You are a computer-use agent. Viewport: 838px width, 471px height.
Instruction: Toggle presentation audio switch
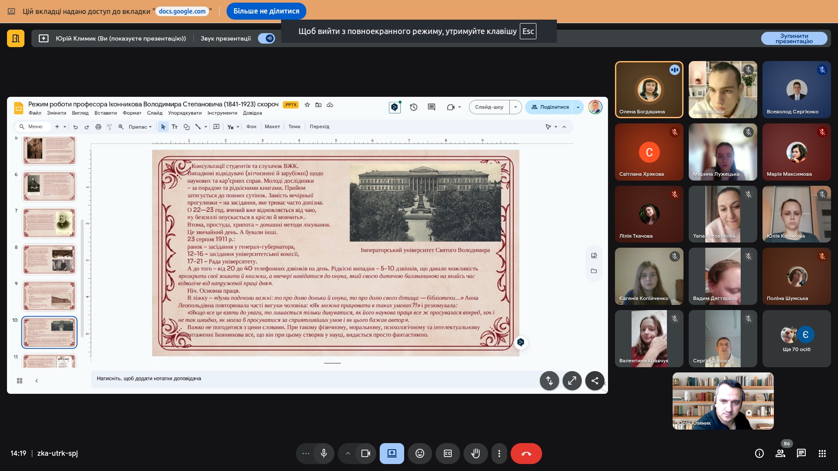(x=266, y=38)
